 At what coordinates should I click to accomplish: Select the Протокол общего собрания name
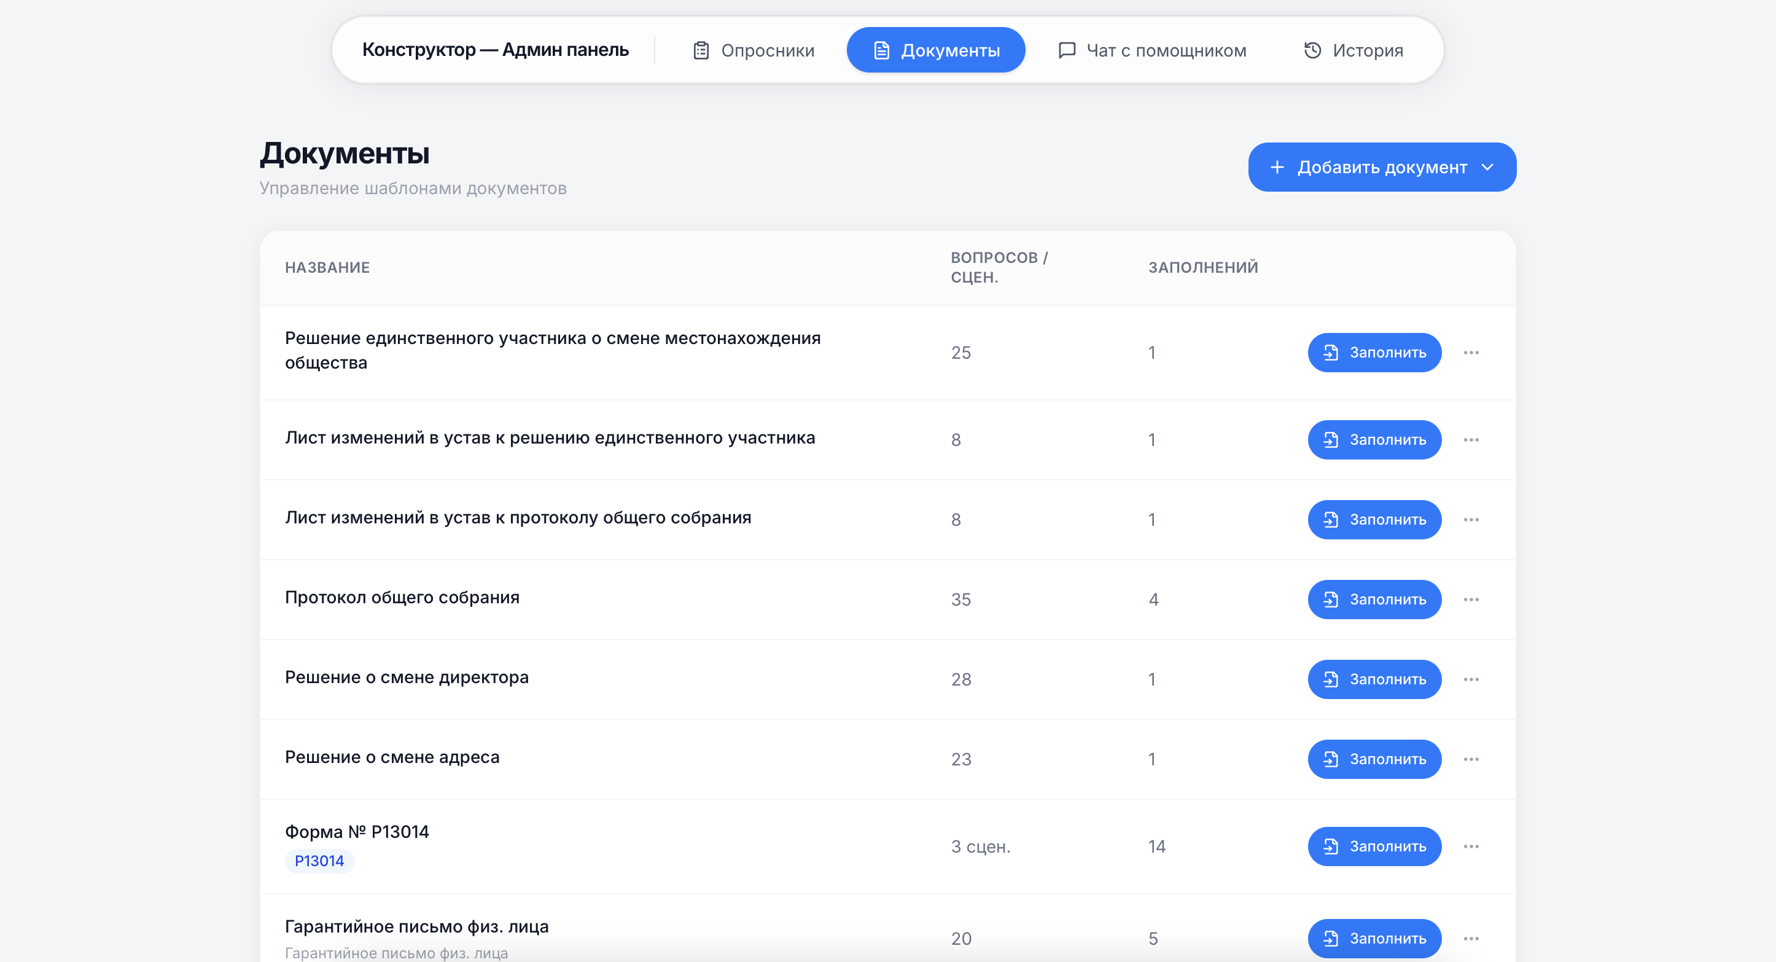tap(402, 597)
